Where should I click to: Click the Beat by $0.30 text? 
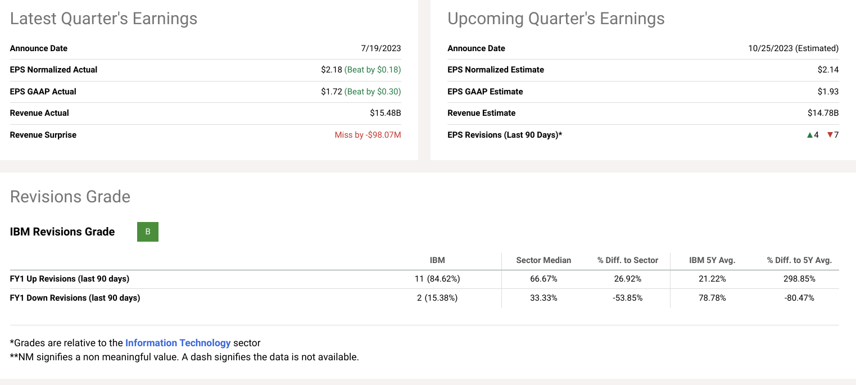click(373, 92)
